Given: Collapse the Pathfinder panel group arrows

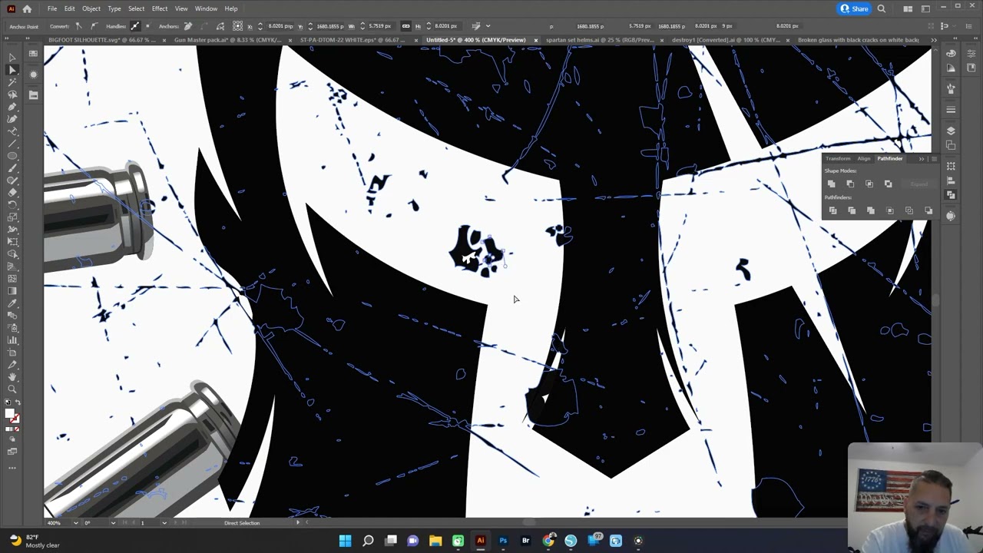Looking at the screenshot, I should pos(922,159).
